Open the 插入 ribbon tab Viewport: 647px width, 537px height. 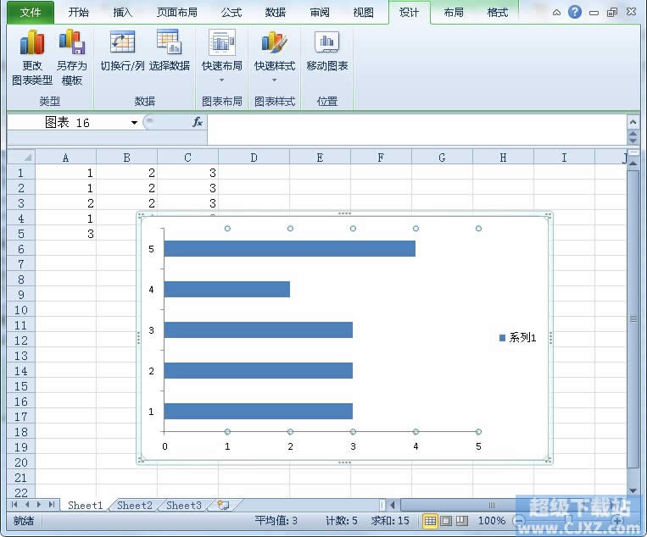pyautogui.click(x=123, y=13)
